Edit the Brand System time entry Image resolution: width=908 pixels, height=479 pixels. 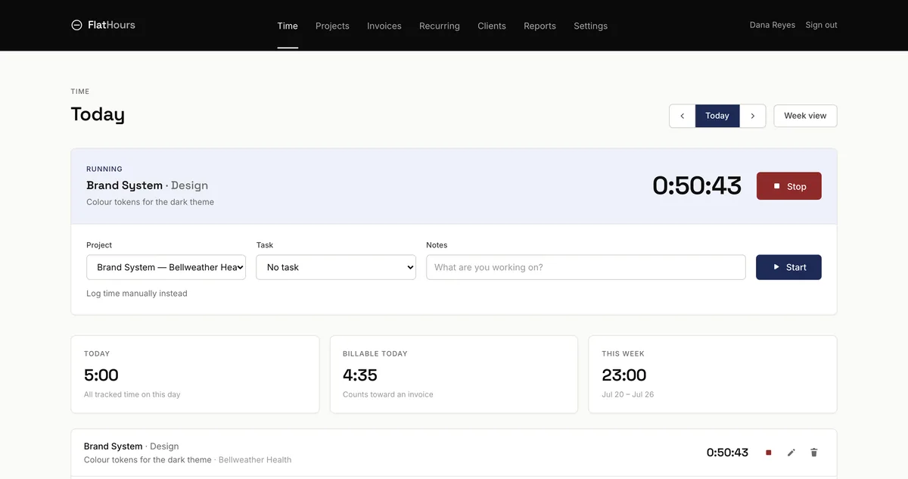click(791, 453)
